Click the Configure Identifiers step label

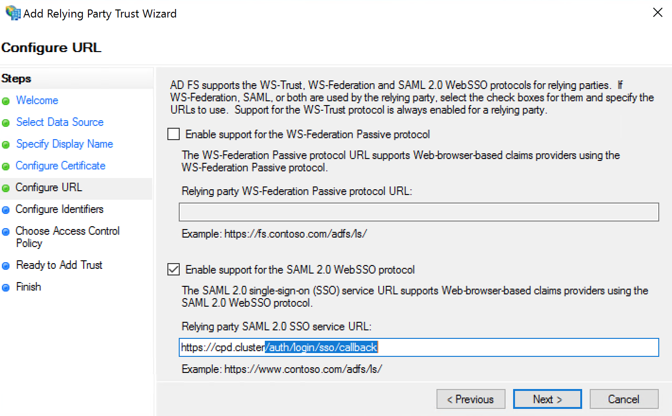[60, 209]
